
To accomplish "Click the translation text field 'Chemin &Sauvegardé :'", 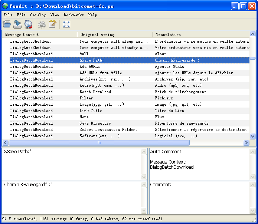I will click(x=71, y=197).
